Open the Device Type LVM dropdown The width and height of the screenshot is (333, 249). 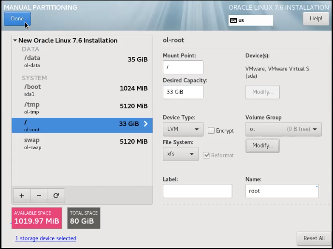(183, 129)
